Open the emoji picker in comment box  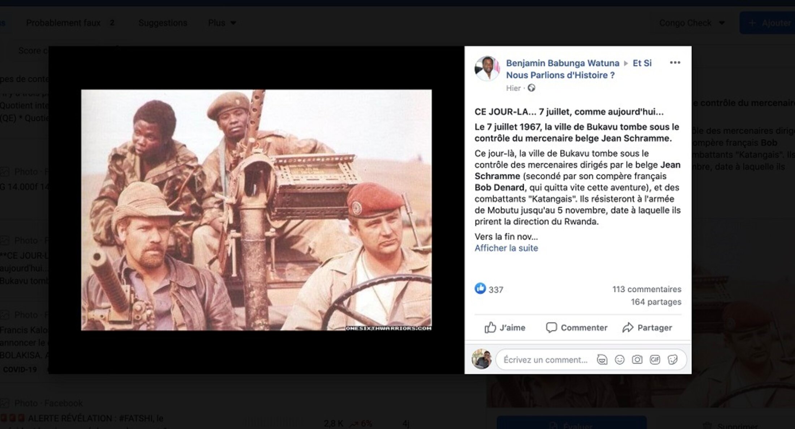(619, 360)
